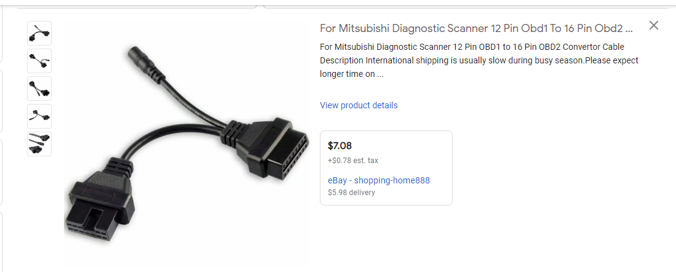Open the fourth product thumbnail
This screenshot has width=676, height=272.
pos(39,116)
